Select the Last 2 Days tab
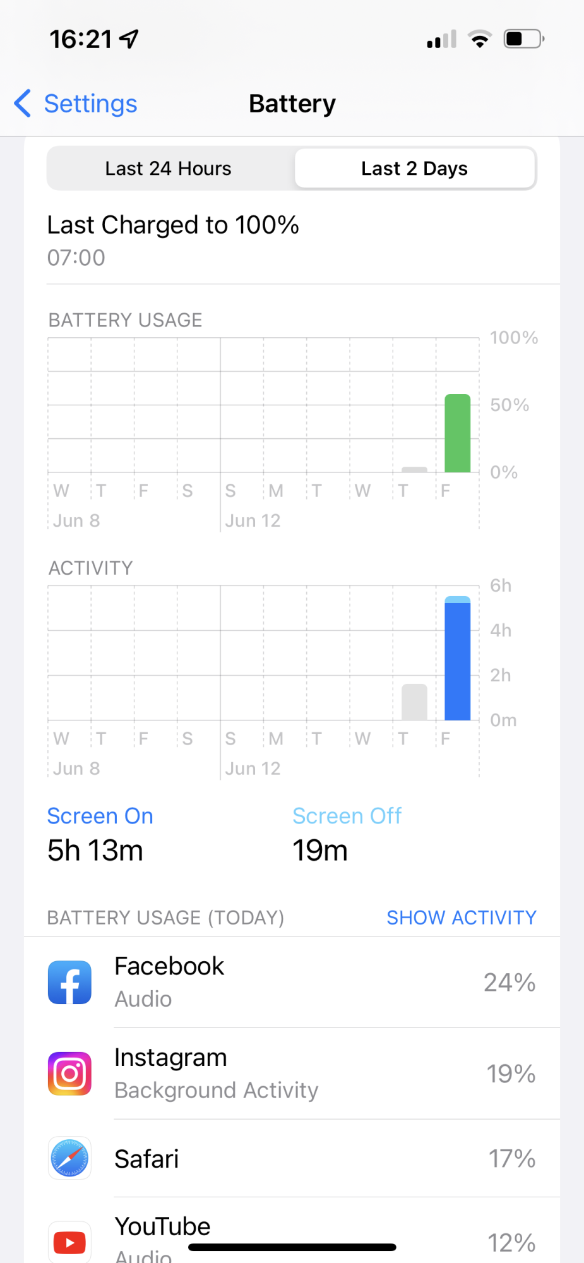Viewport: 584px width, 1263px height. click(x=415, y=169)
